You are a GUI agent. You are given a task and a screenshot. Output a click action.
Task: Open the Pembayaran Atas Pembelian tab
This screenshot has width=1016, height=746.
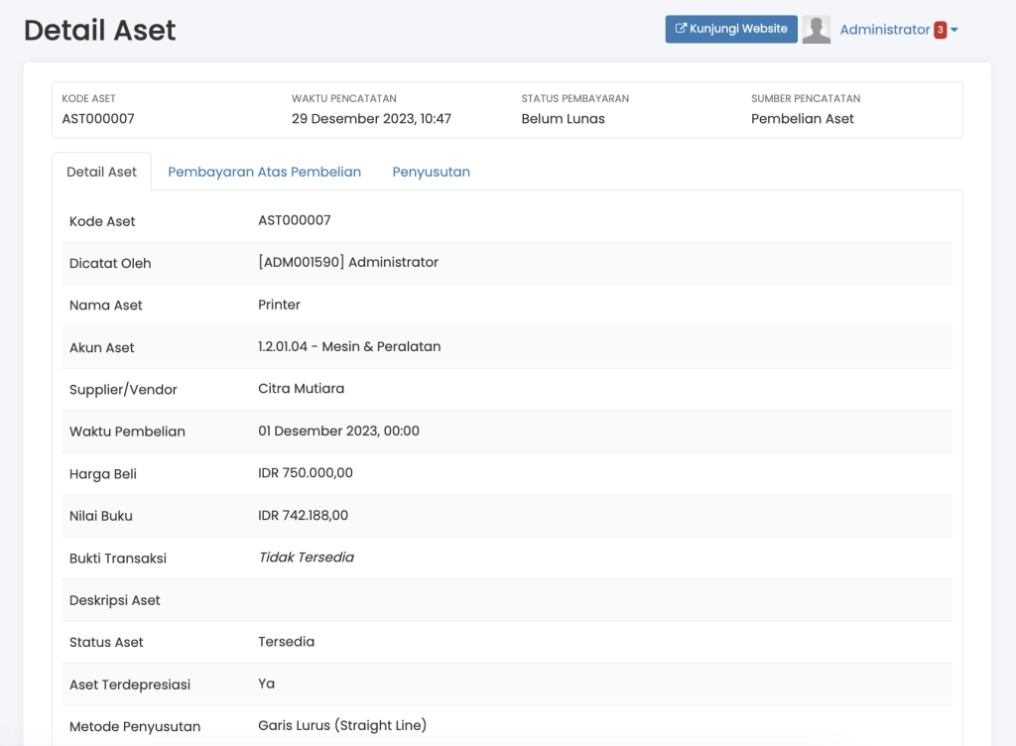264,172
